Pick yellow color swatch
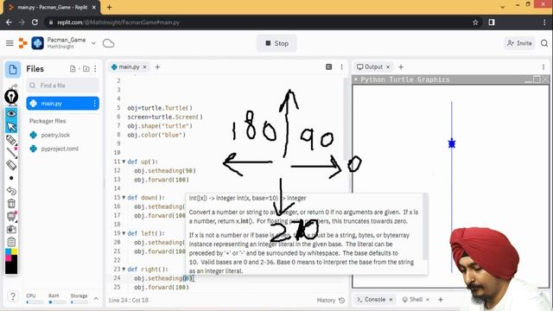The image size is (553, 311). click(x=15, y=251)
